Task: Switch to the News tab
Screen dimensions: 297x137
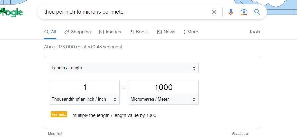Action: click(166, 32)
